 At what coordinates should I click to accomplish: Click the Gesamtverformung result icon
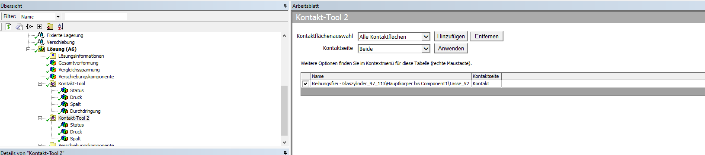53,63
